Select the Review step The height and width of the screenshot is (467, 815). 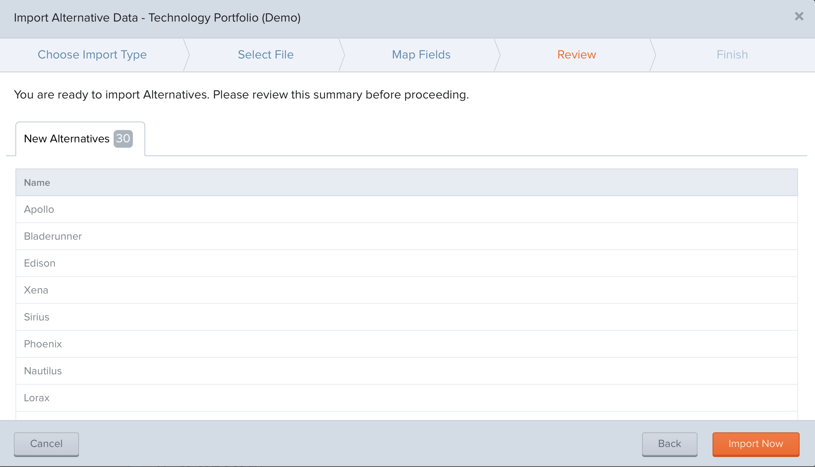pos(577,55)
